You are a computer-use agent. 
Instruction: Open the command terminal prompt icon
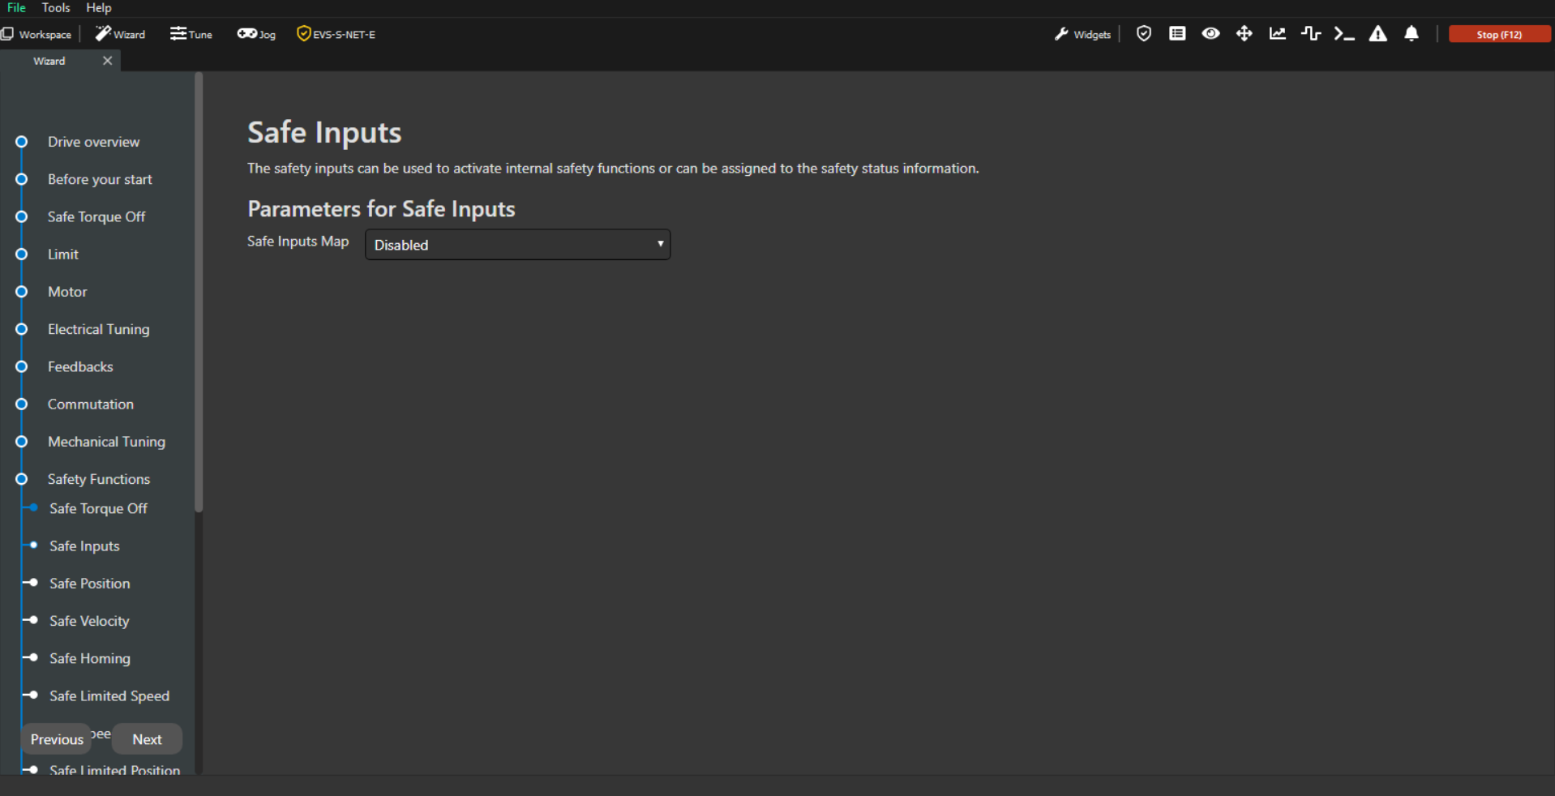(x=1344, y=34)
